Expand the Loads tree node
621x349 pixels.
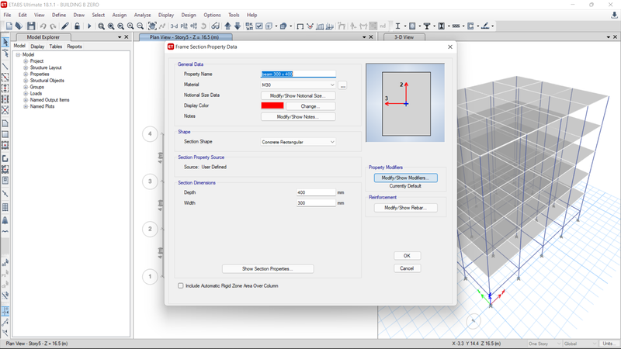(26, 93)
